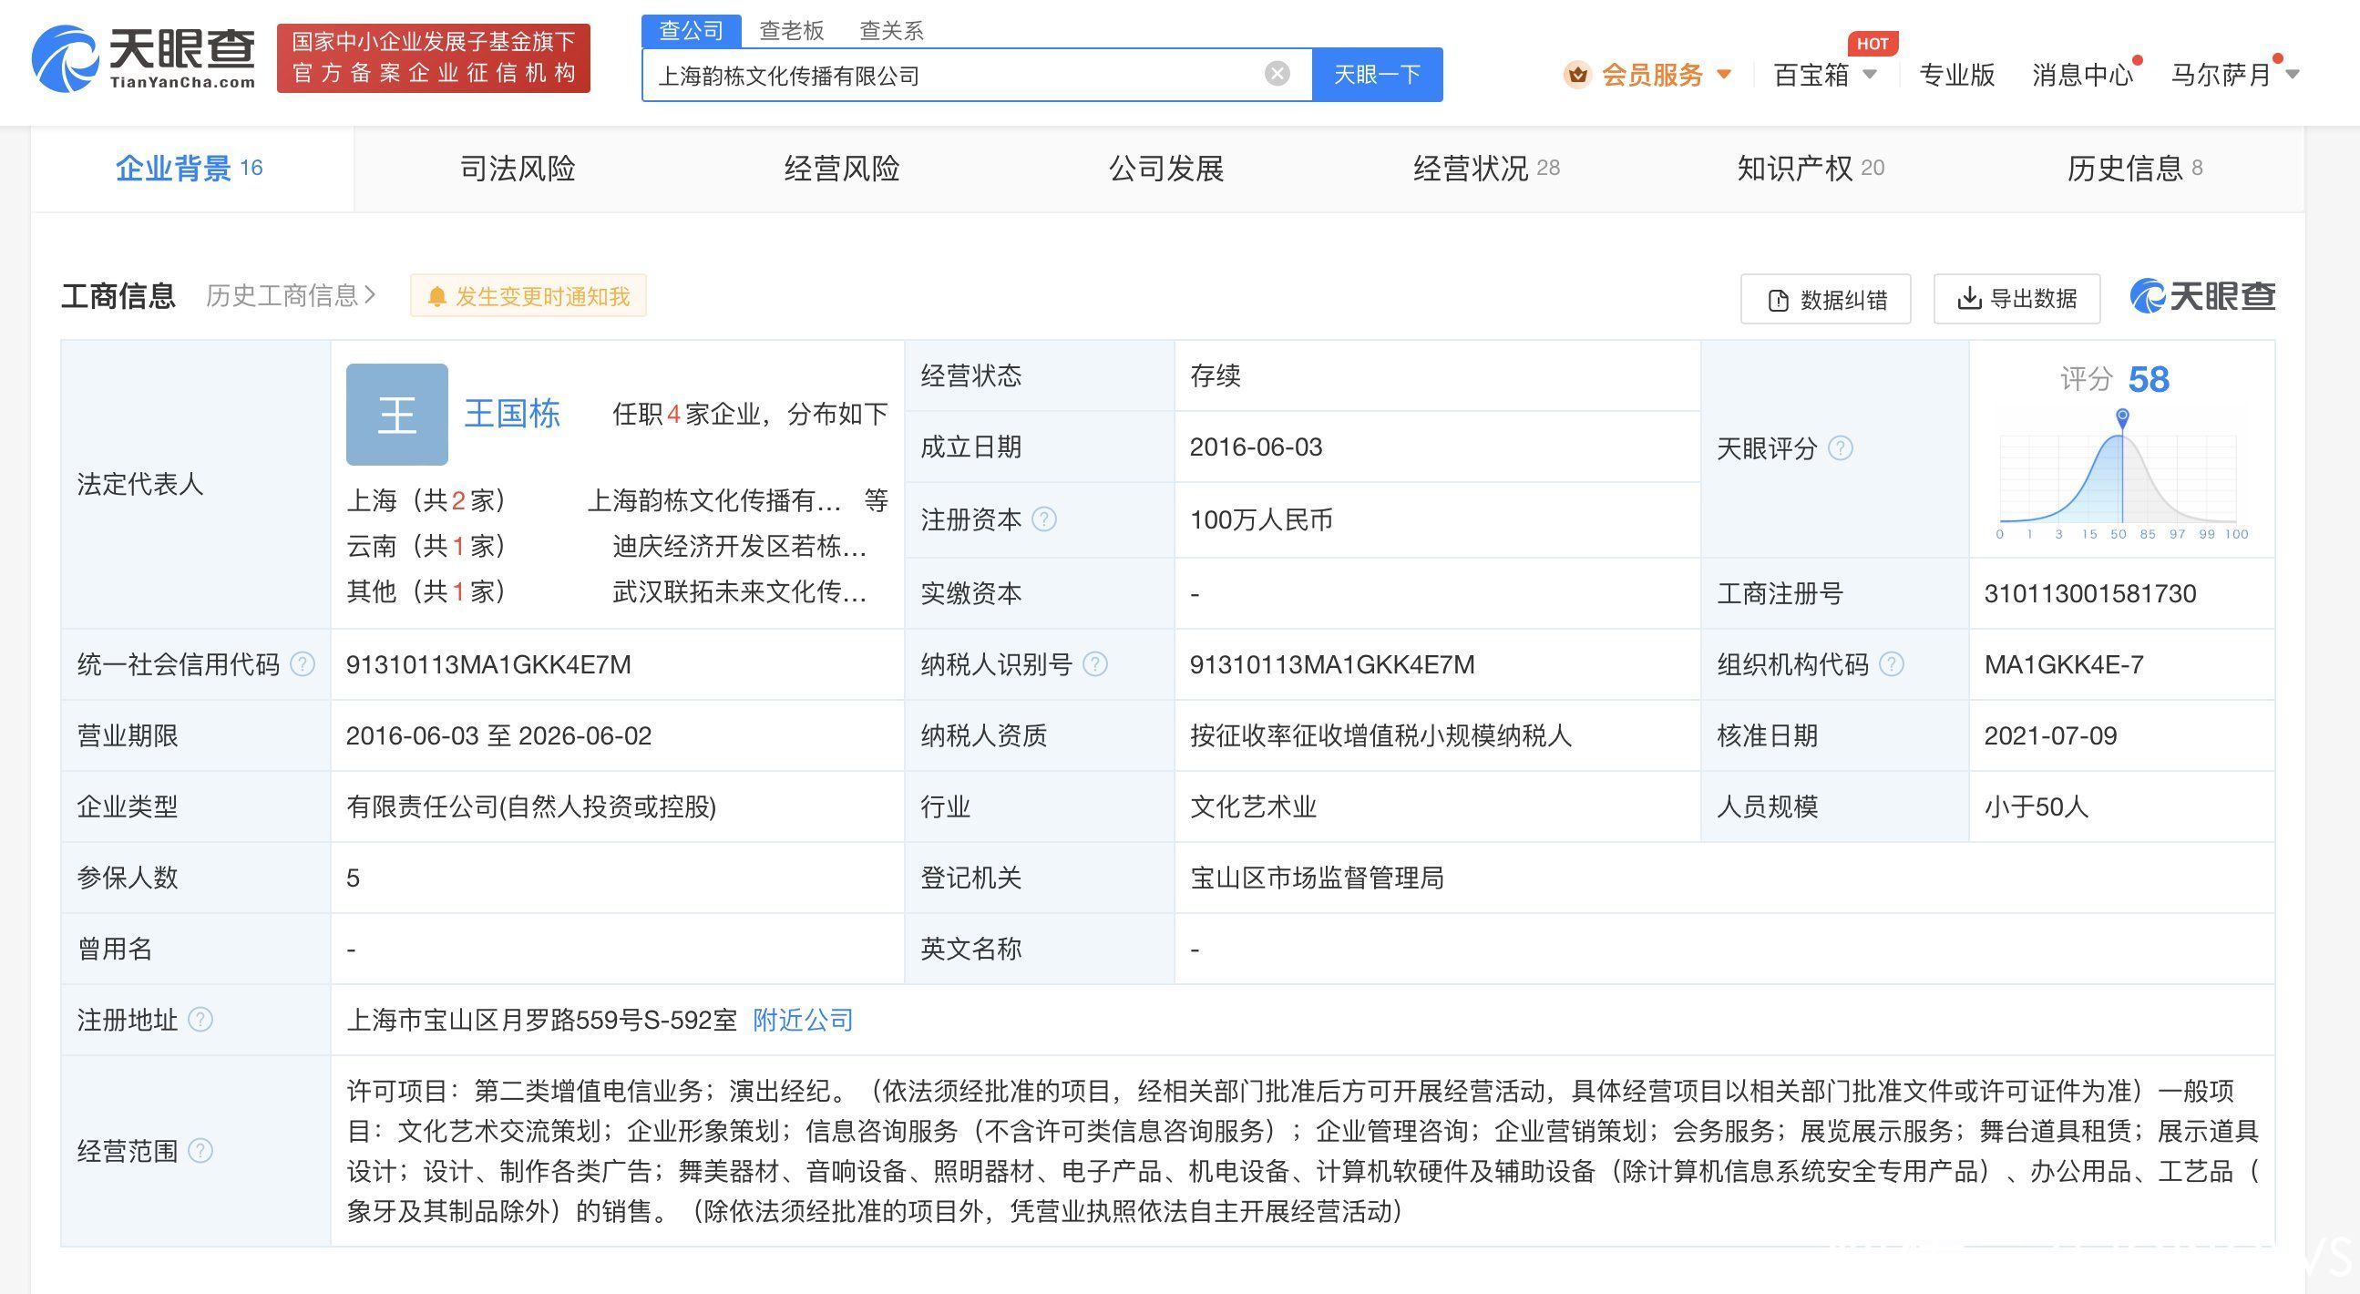Click the red HOT badge above 百宝箱
This screenshot has width=2360, height=1294.
1872,43
